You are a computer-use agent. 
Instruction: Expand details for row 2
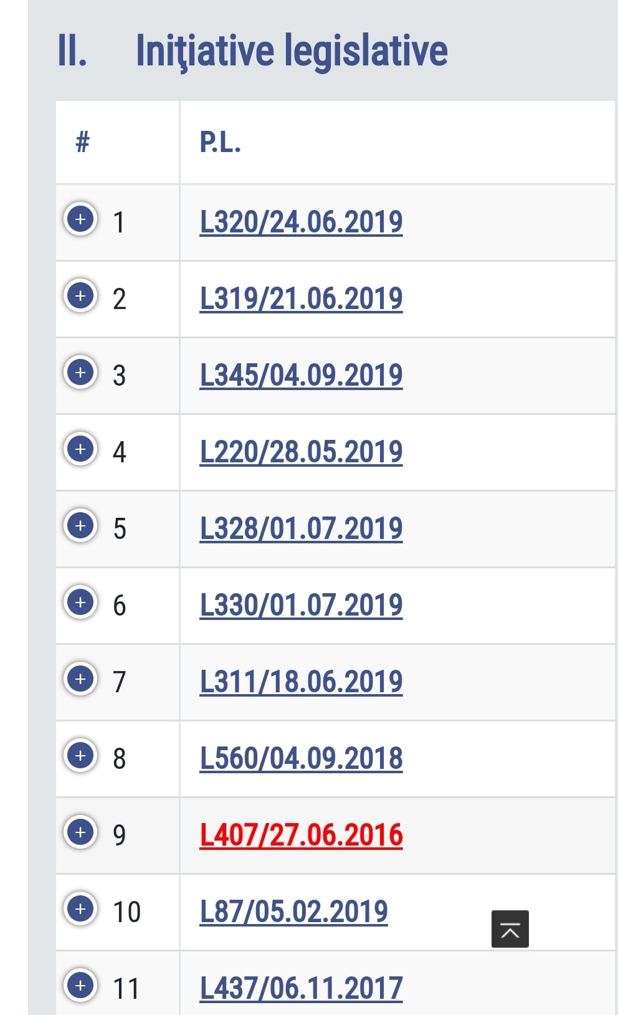pos(80,296)
